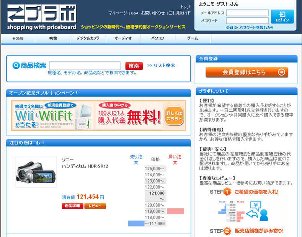The height and width of the screenshot is (237, 302).
Task: Focus the 商品検索 text field
Action: click(85, 66)
